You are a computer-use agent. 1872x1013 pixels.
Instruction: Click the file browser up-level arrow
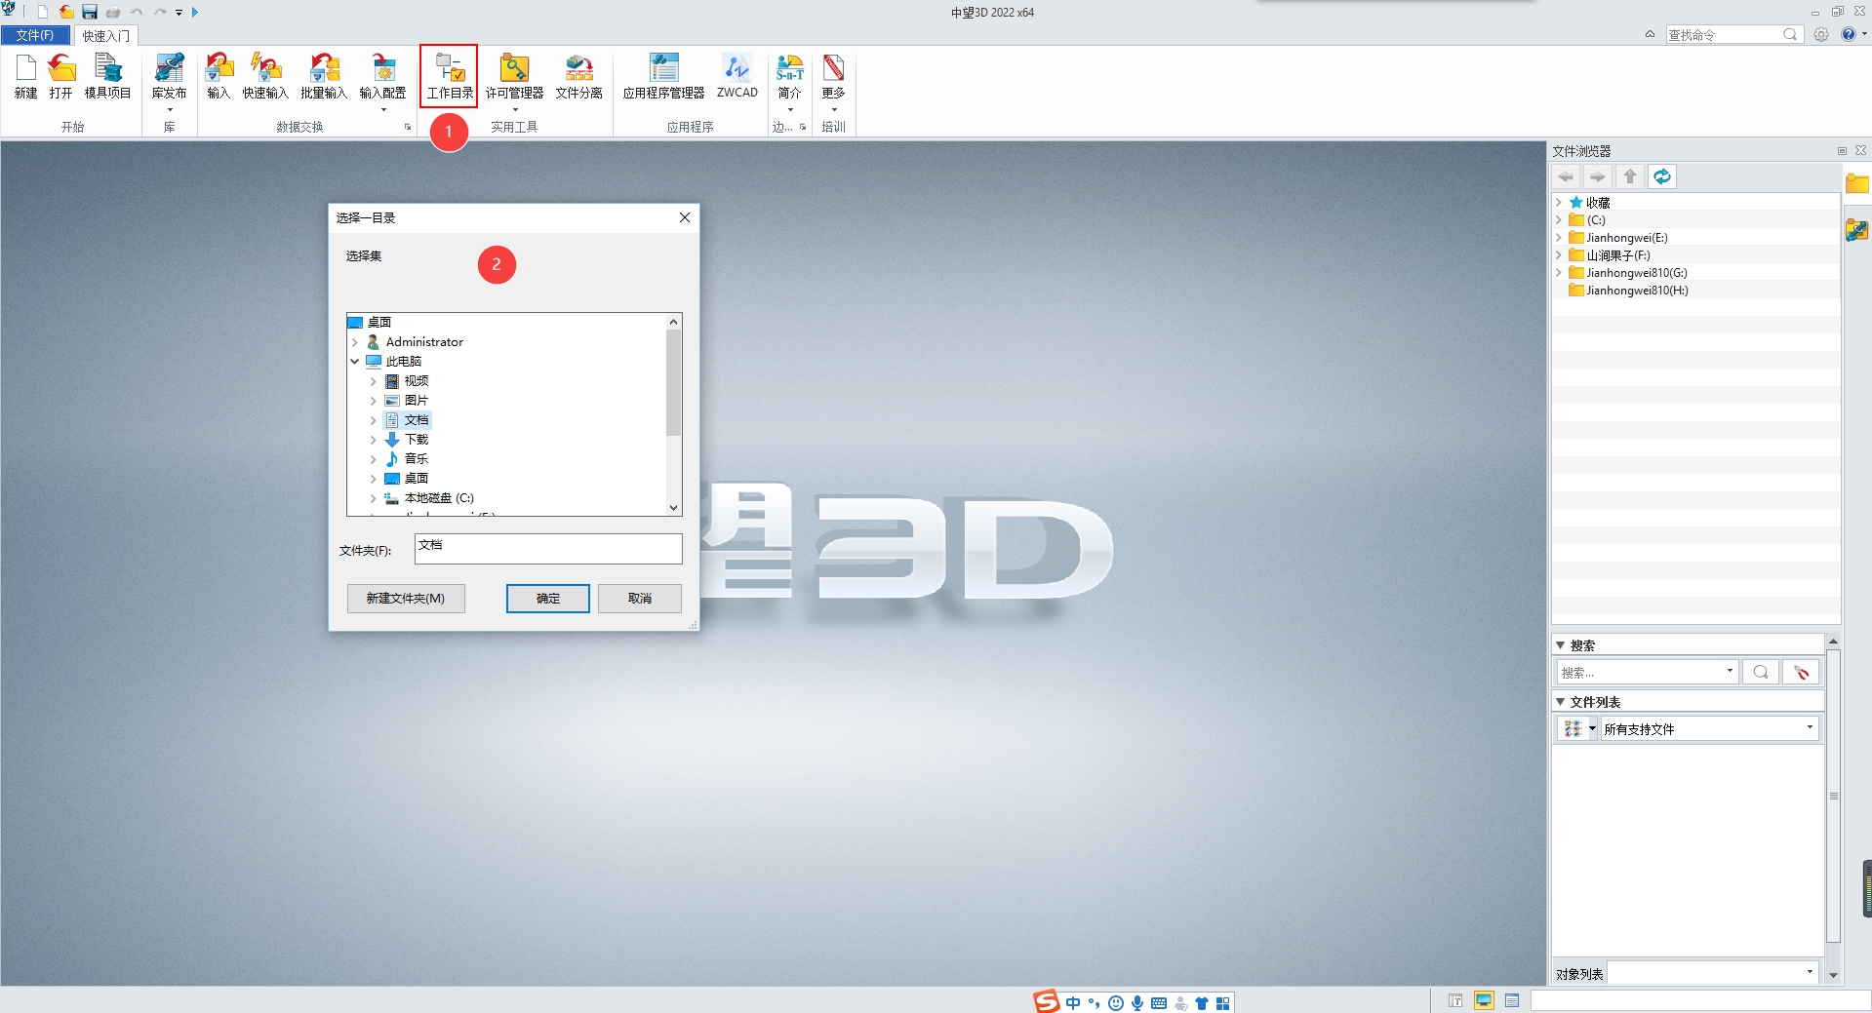pyautogui.click(x=1629, y=176)
